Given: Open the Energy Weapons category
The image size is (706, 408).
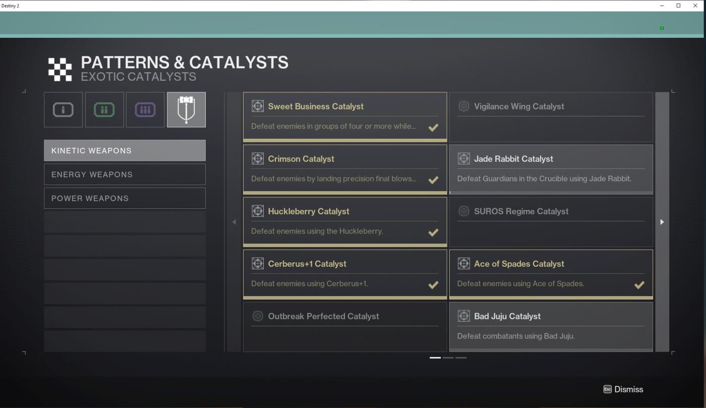Looking at the screenshot, I should (x=125, y=174).
